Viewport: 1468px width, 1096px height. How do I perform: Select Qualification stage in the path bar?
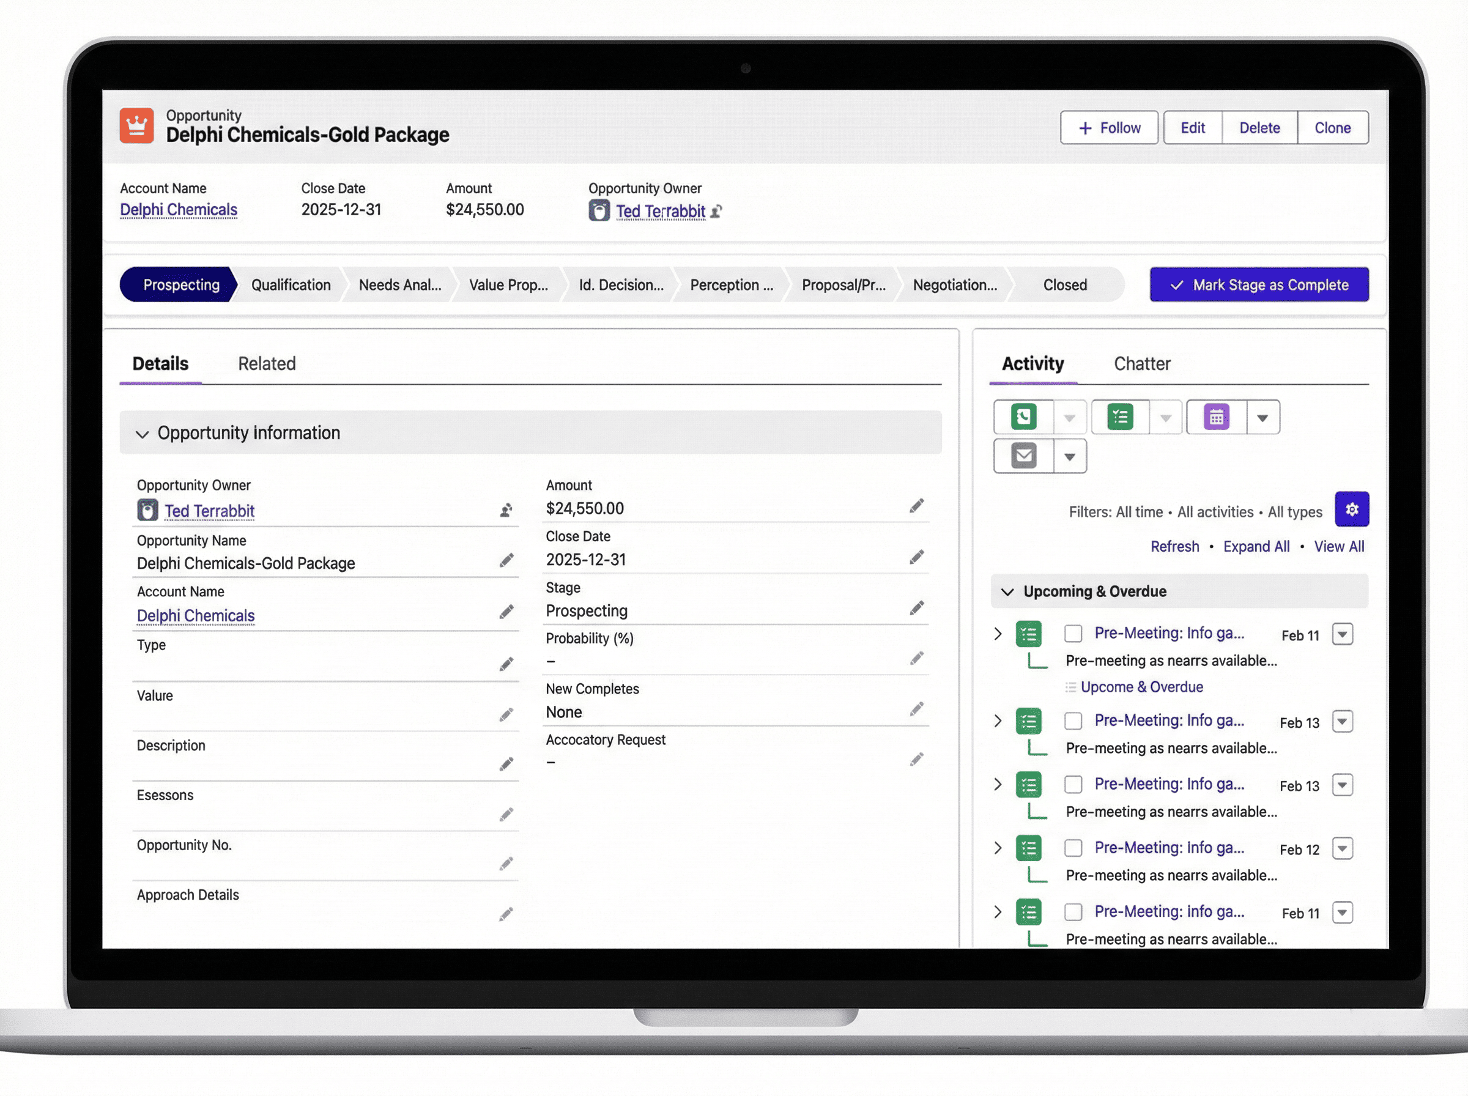(291, 284)
